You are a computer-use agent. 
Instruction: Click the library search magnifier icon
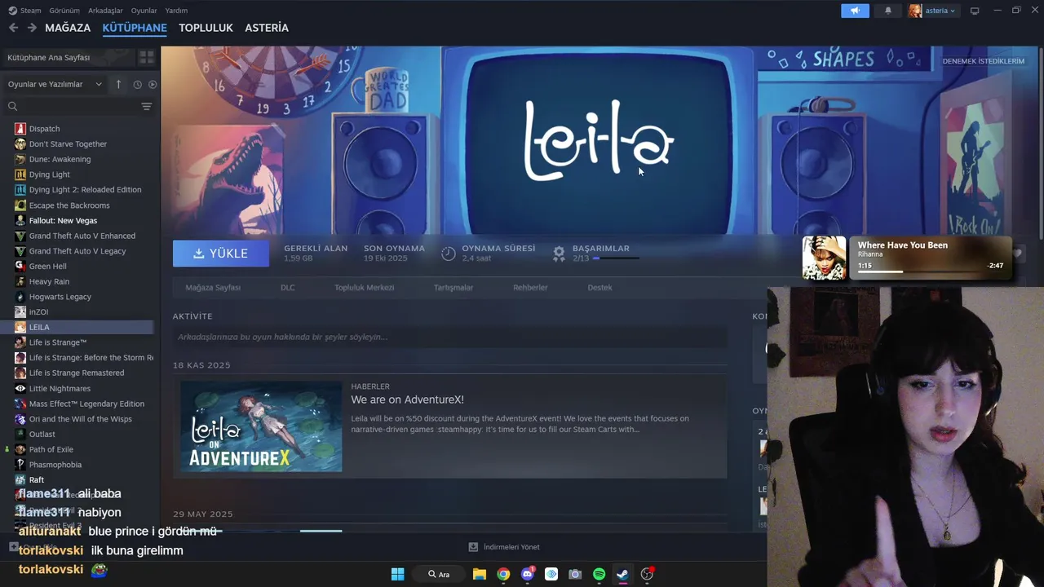[x=12, y=106]
